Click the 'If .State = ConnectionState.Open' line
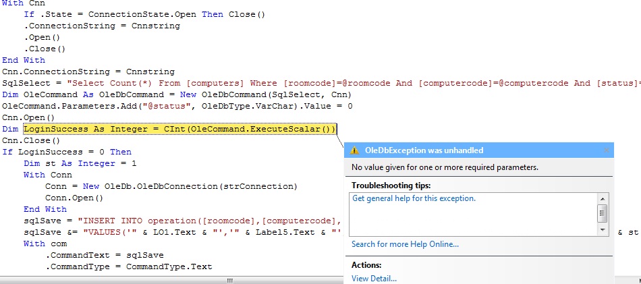 144,14
